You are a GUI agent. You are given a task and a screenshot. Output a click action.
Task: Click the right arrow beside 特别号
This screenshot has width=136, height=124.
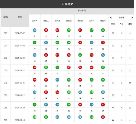point(132,18)
